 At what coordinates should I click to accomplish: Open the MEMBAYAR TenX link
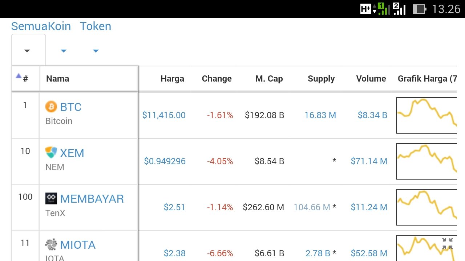point(92,199)
